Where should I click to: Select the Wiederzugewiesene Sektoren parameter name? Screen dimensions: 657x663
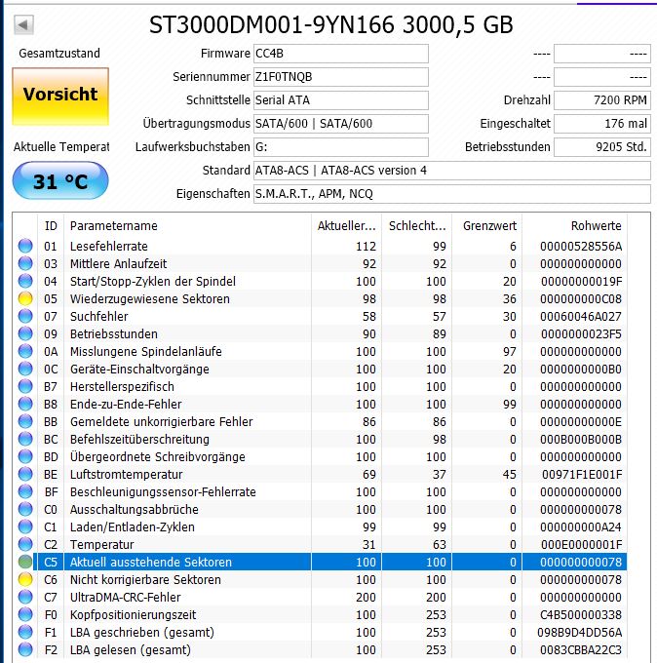coord(150,299)
